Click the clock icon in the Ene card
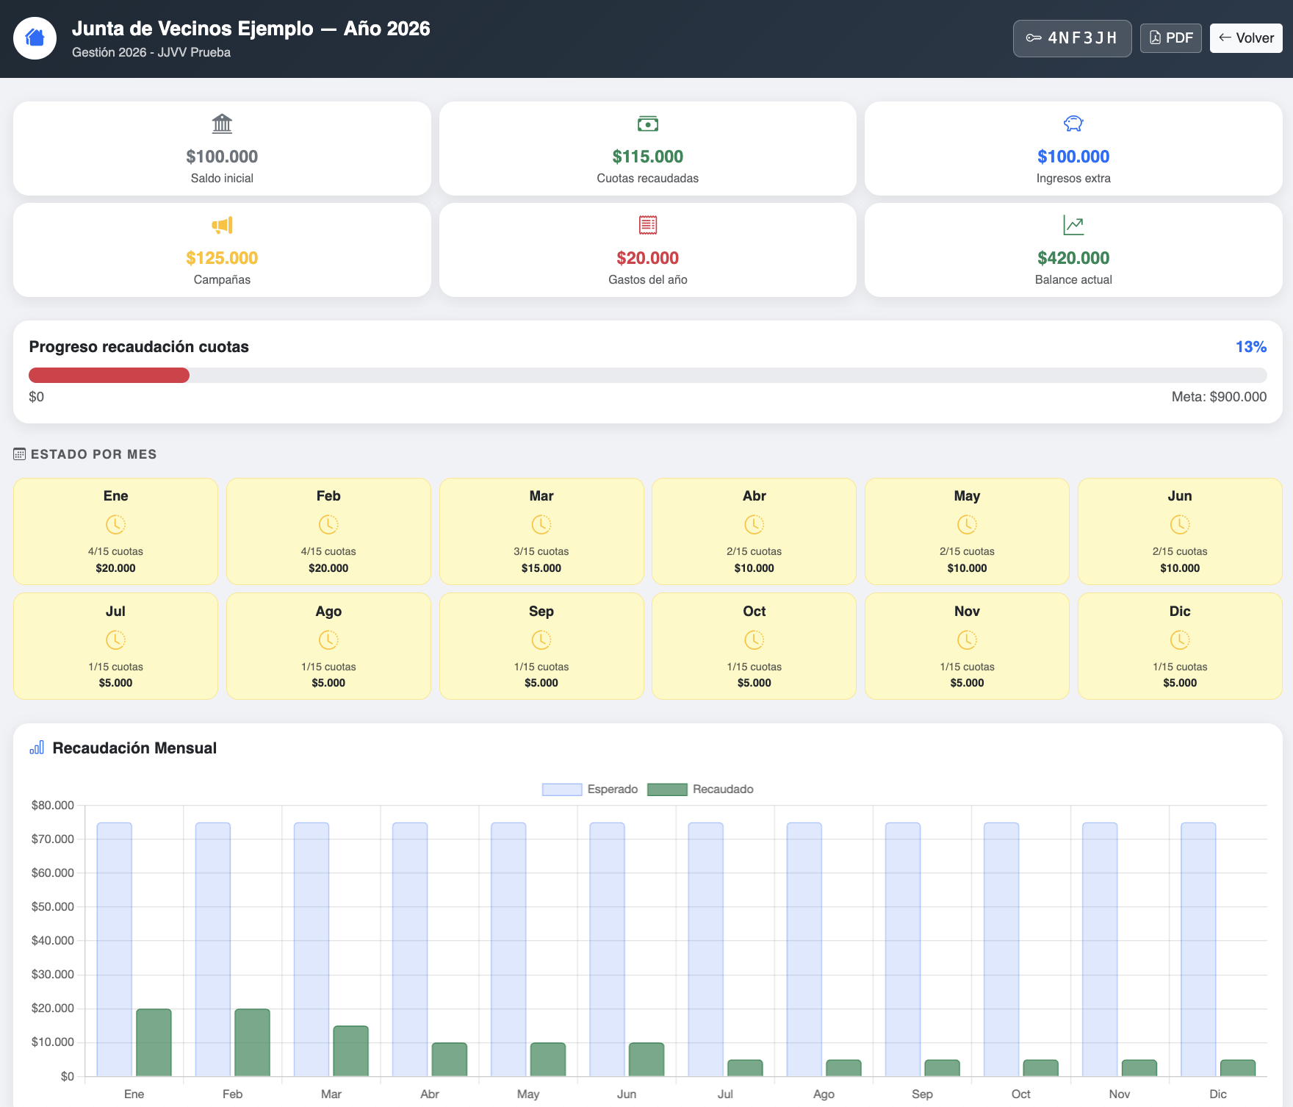 click(115, 525)
